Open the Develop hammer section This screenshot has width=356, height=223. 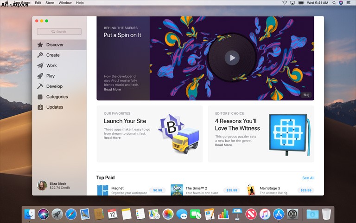[59, 86]
